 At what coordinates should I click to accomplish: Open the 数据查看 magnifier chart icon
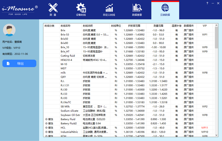coord(137,8)
